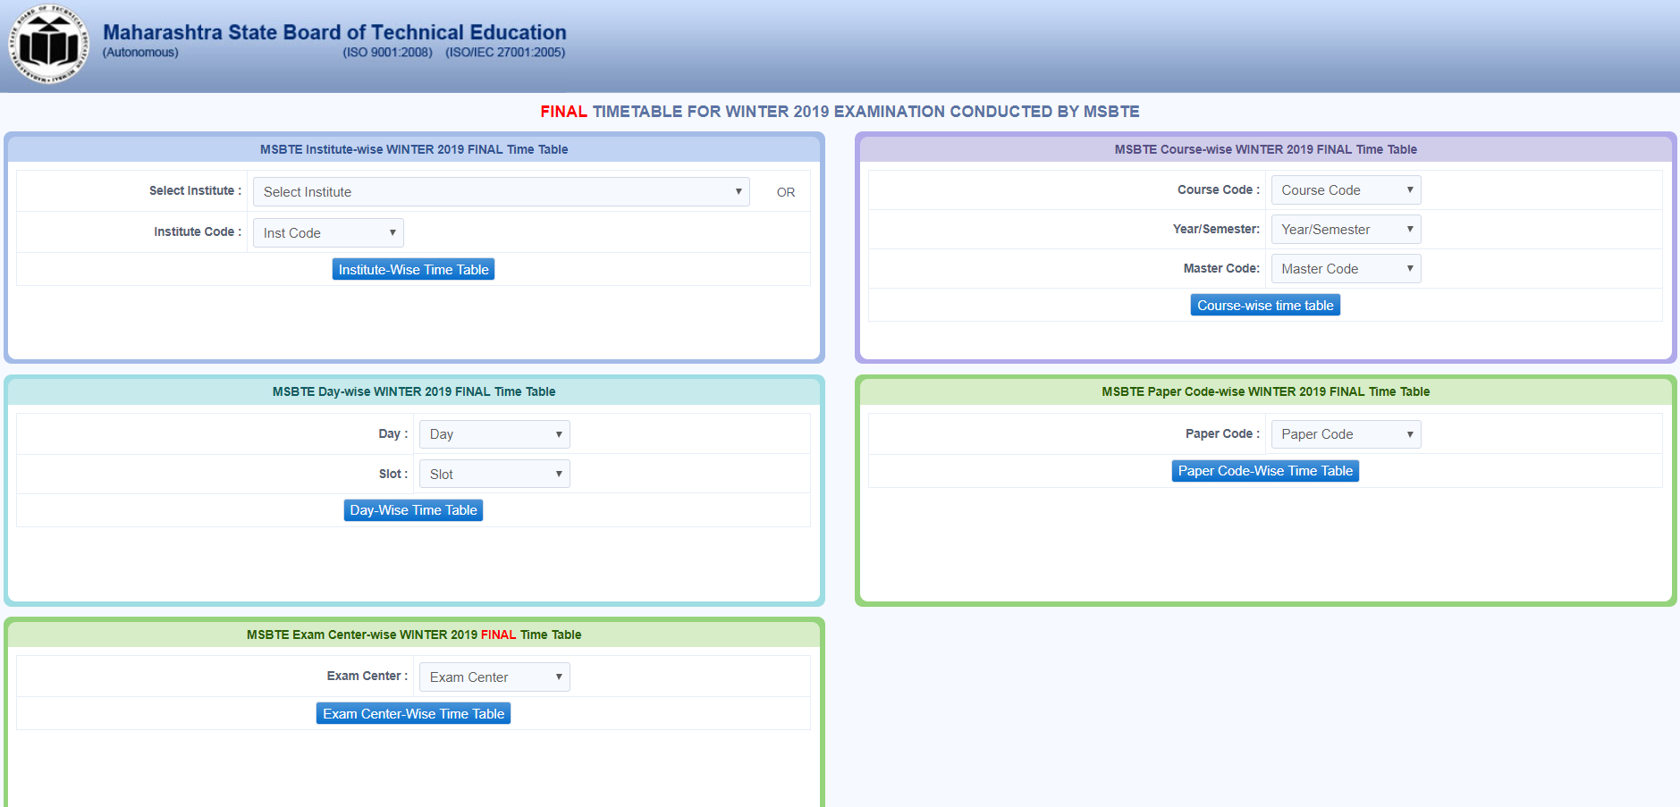This screenshot has height=807, width=1680.
Task: Expand the Exam Center dropdown
Action: [494, 677]
